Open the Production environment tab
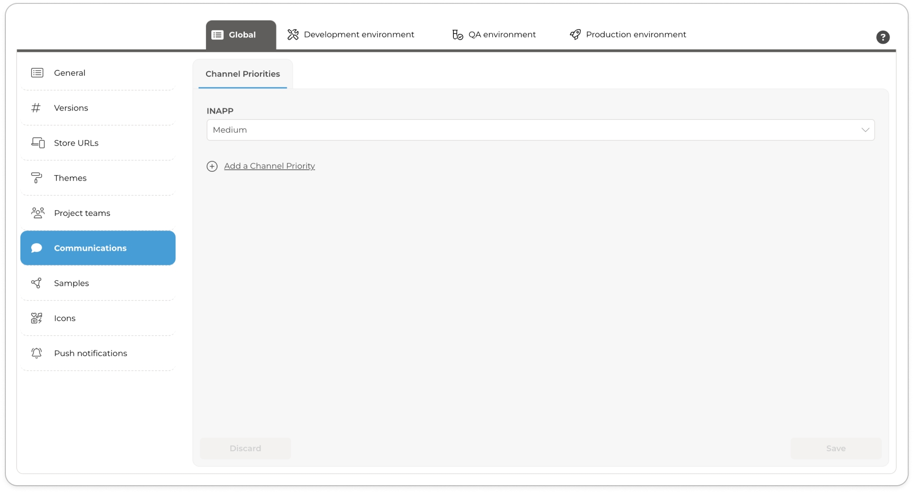914x493 pixels. pos(628,34)
